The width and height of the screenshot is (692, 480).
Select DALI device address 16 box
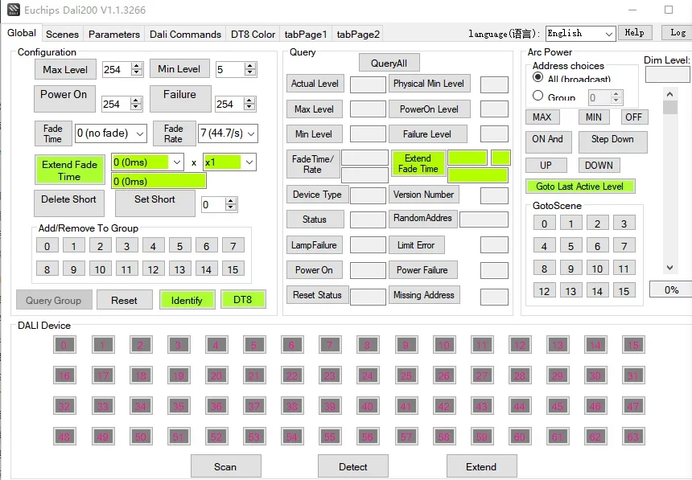[x=64, y=376]
